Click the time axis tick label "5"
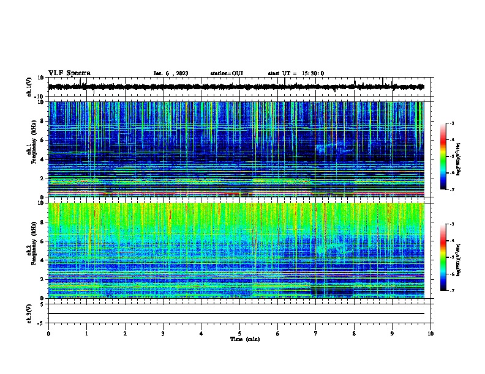Image resolution: width=485 pixels, height=374 pixels. click(x=239, y=334)
